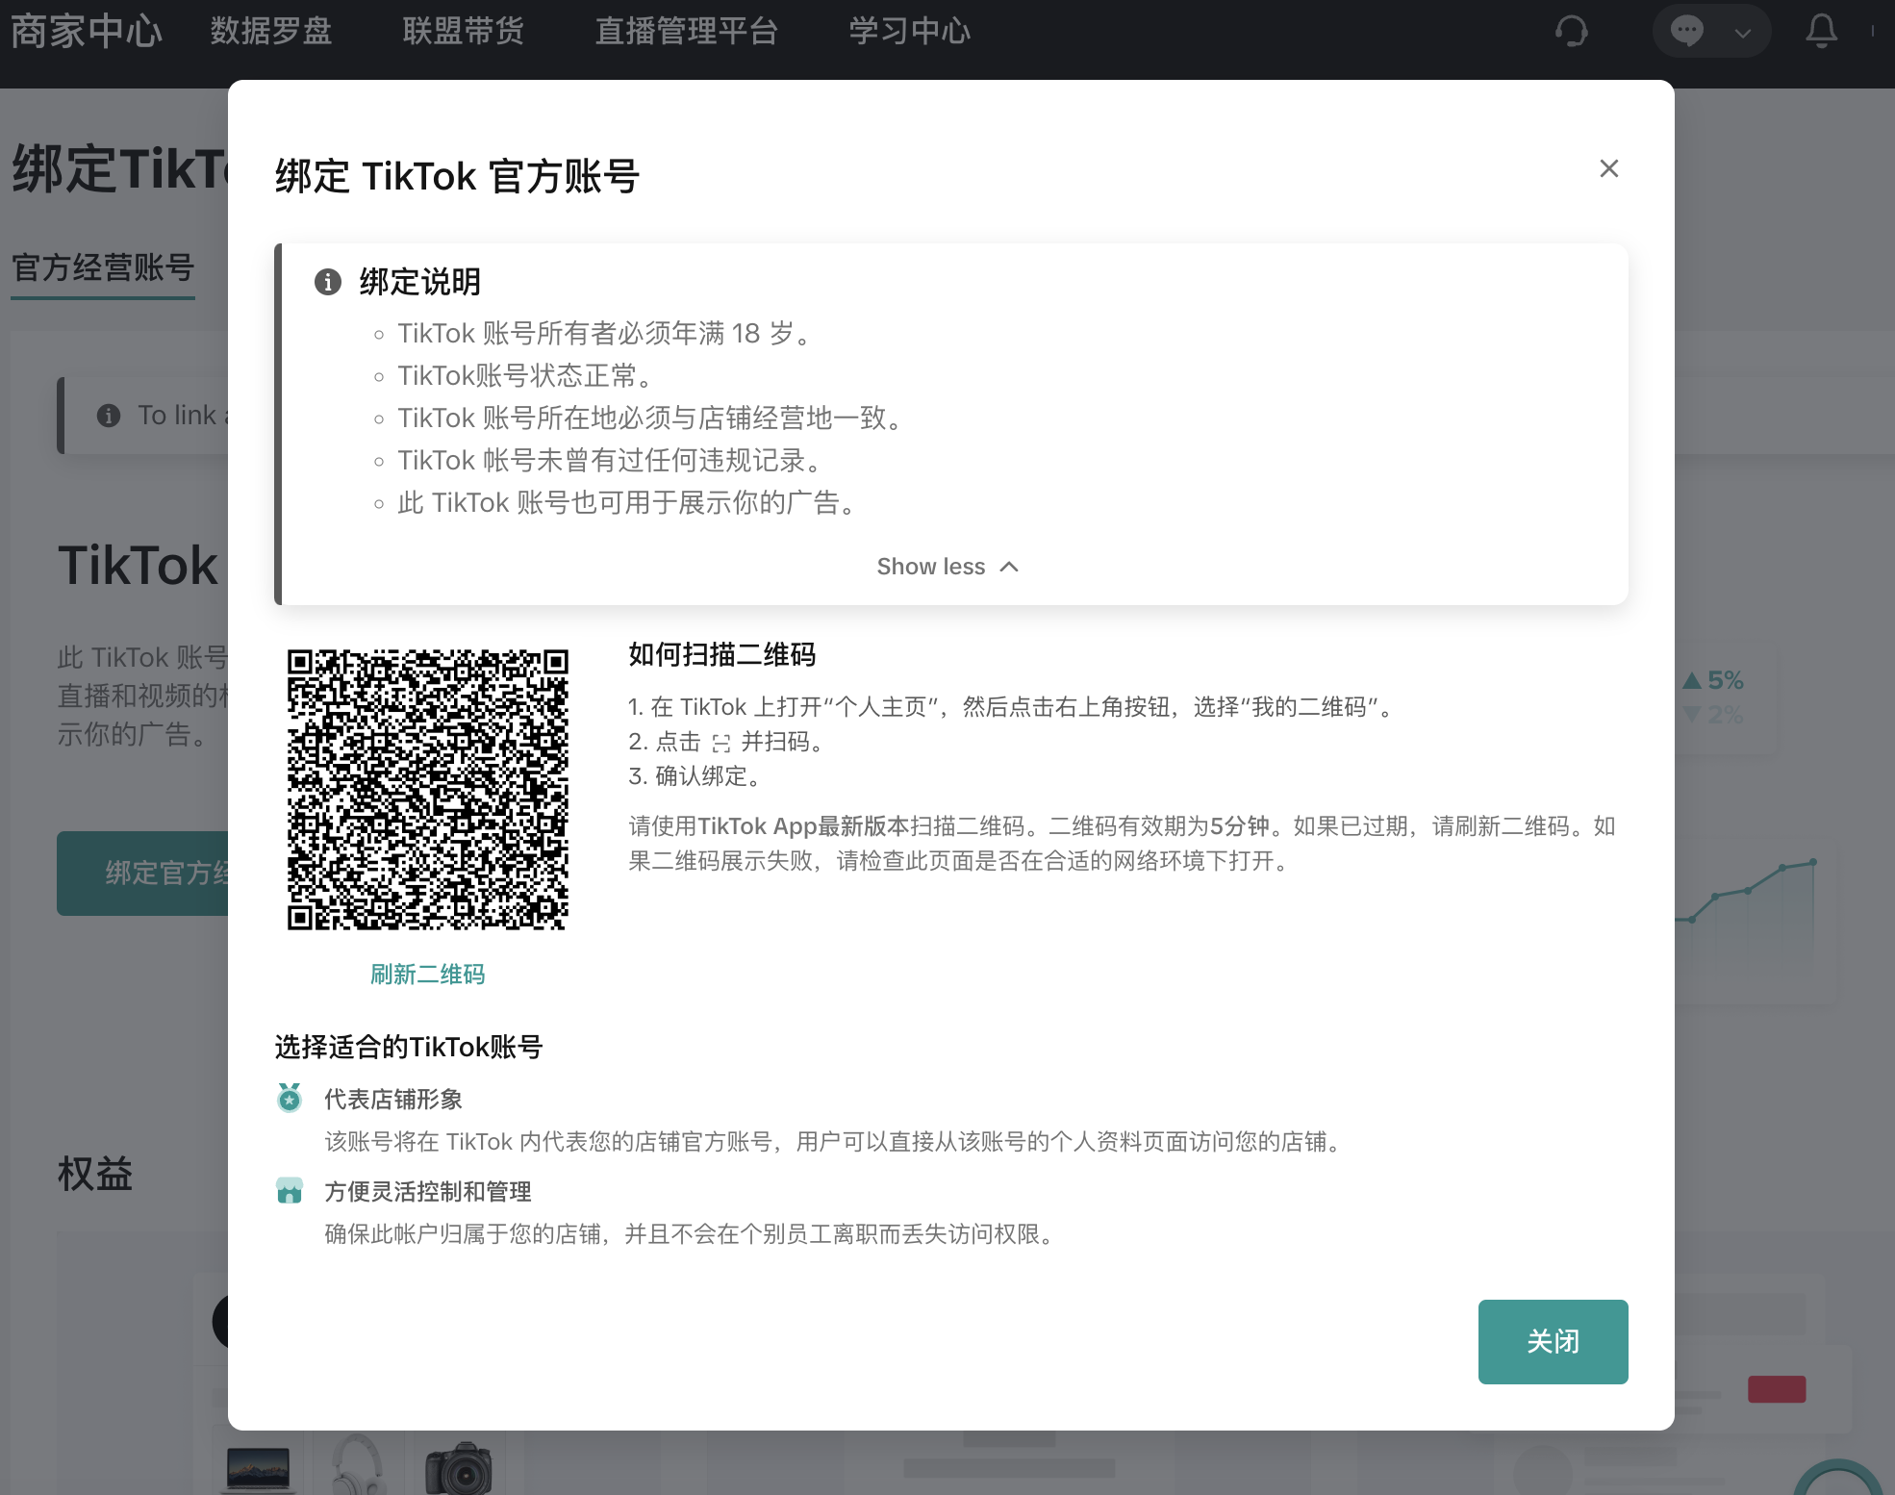This screenshot has height=1495, width=1895.
Task: Go to 联盟带货 menu item
Action: click(x=463, y=31)
